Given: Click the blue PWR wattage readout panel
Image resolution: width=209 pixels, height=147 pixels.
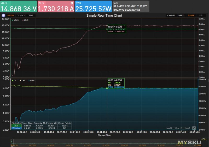Looking at the screenshot, I should [94, 6].
